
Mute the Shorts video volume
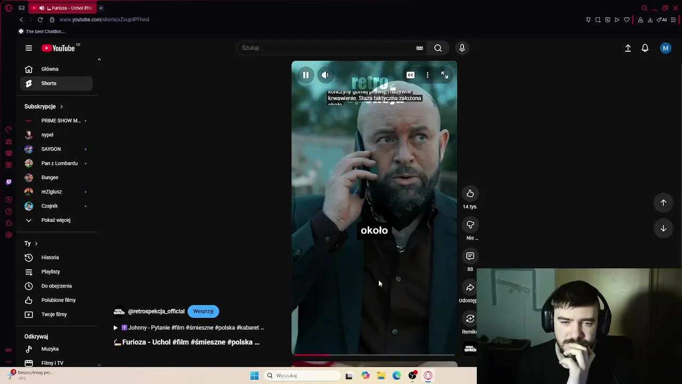tap(325, 75)
